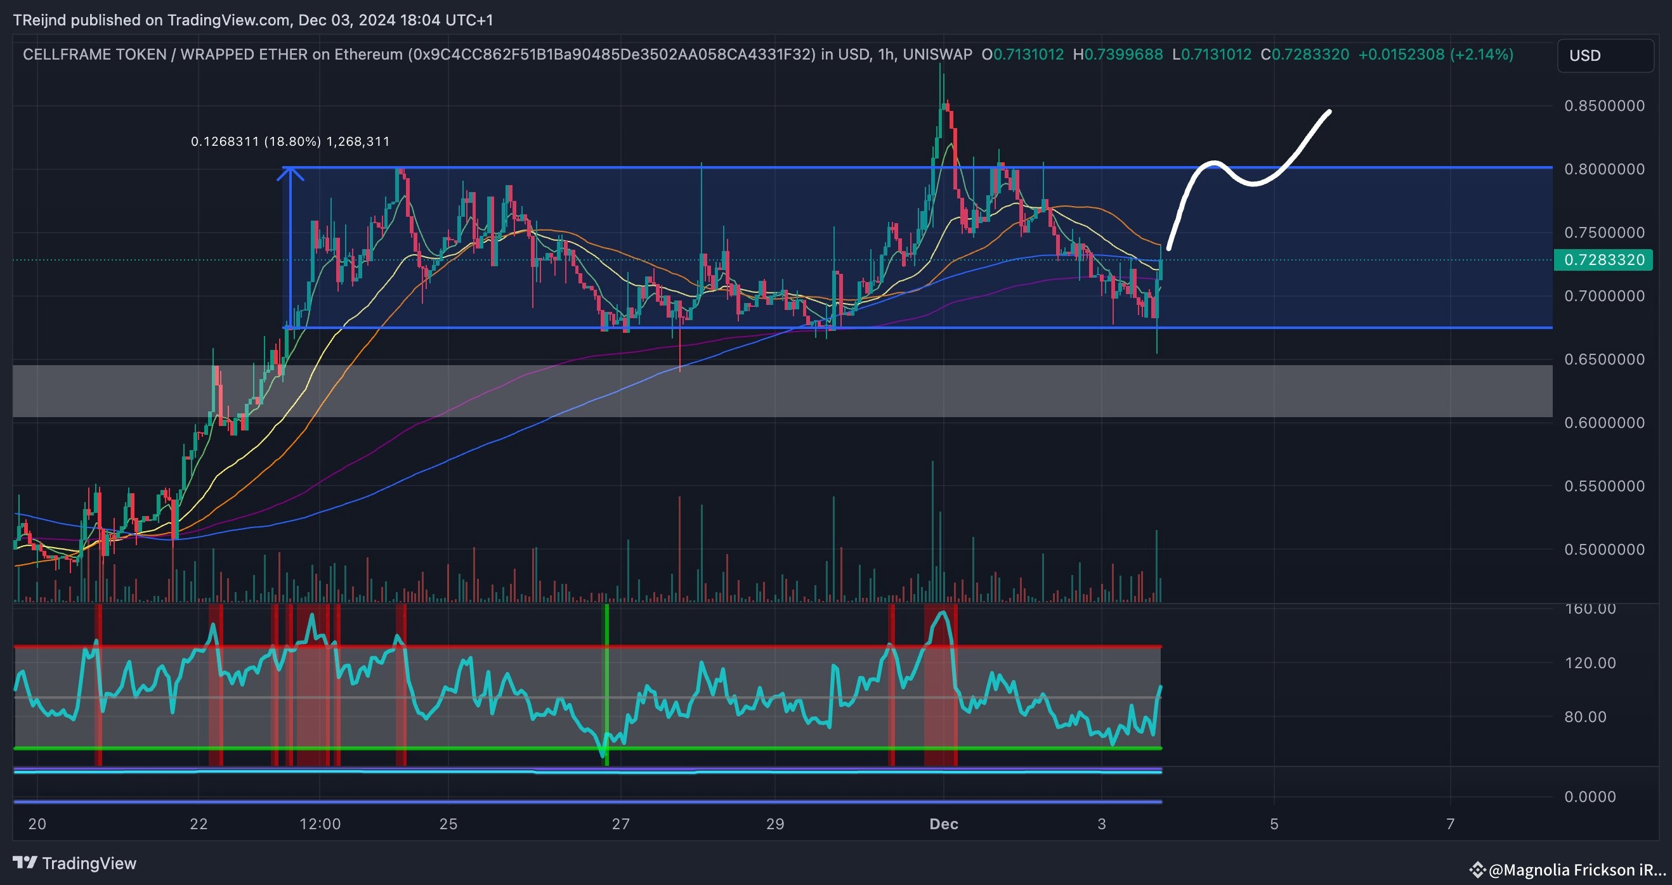
Task: Click the 22 date label on time axis
Action: tap(199, 824)
